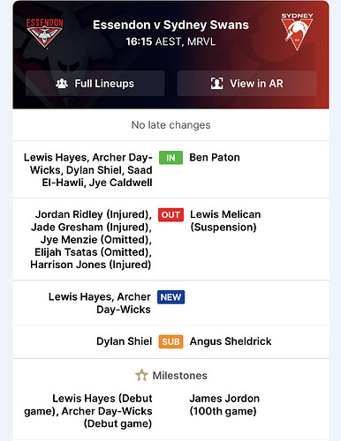This screenshot has height=441, width=341.
Task: Click the No late changes notice
Action: 170,125
